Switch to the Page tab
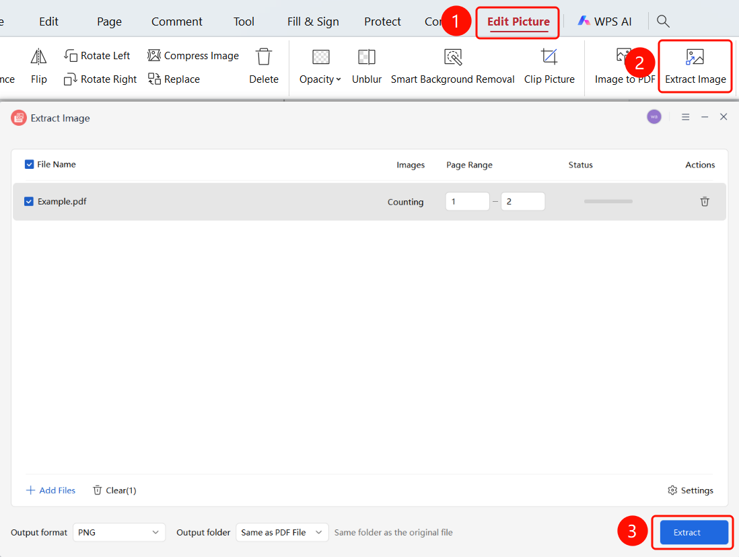The image size is (739, 557). (x=109, y=22)
